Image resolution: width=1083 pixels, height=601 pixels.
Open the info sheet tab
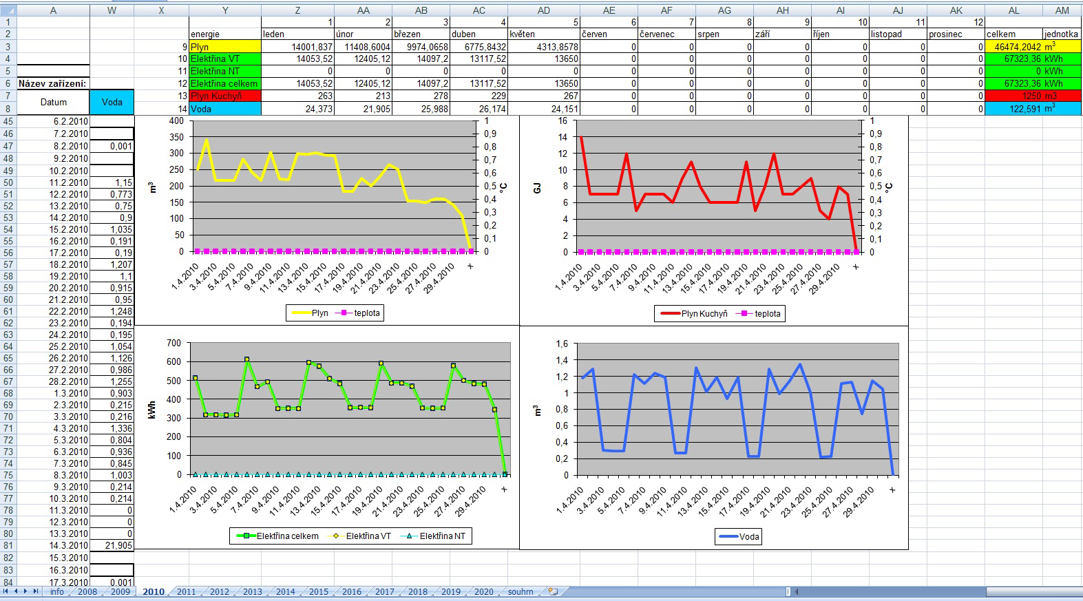pyautogui.click(x=56, y=591)
